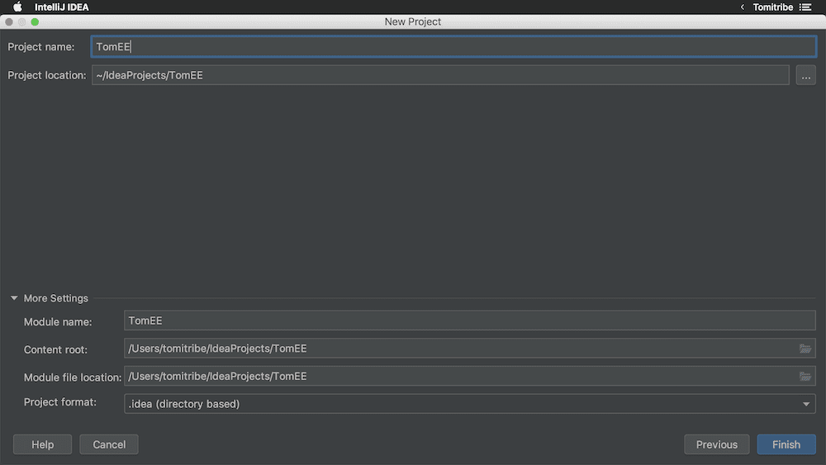This screenshot has height=465, width=826.
Task: Open the notification list icon in the menu bar
Action: pos(805,7)
